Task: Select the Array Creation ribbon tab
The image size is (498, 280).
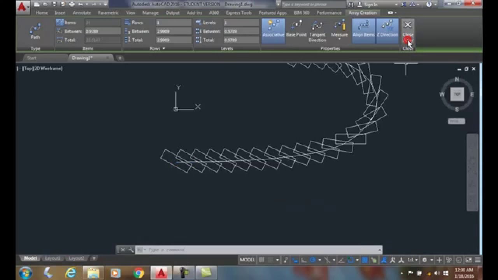Action: (362, 13)
